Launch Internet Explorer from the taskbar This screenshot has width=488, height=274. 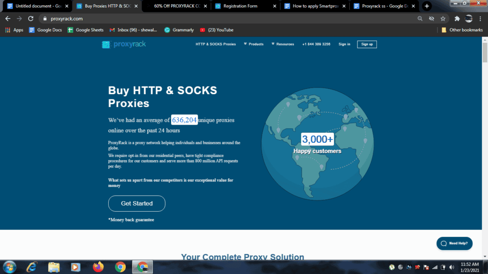coord(32,267)
